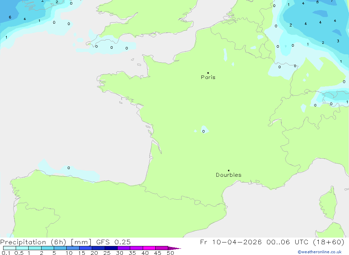The height and width of the screenshot is (255, 349).
Task: Click the purple arrow tip of the legend bar
Action: coord(174,248)
